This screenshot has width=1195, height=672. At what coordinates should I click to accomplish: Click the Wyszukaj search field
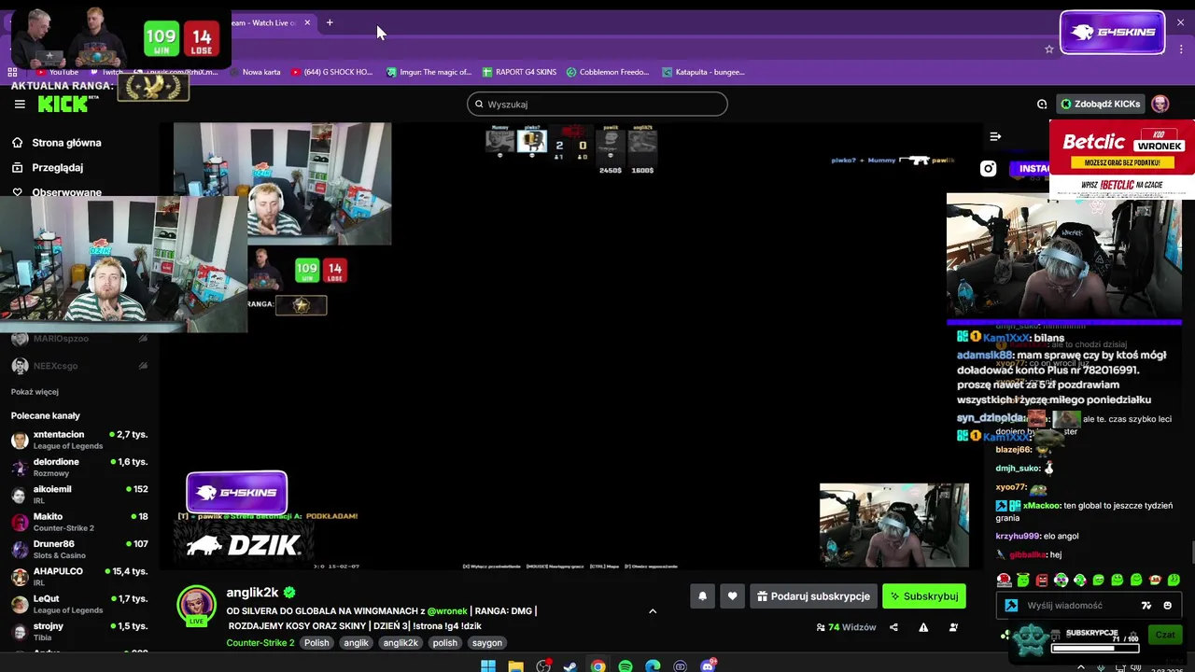pos(597,105)
